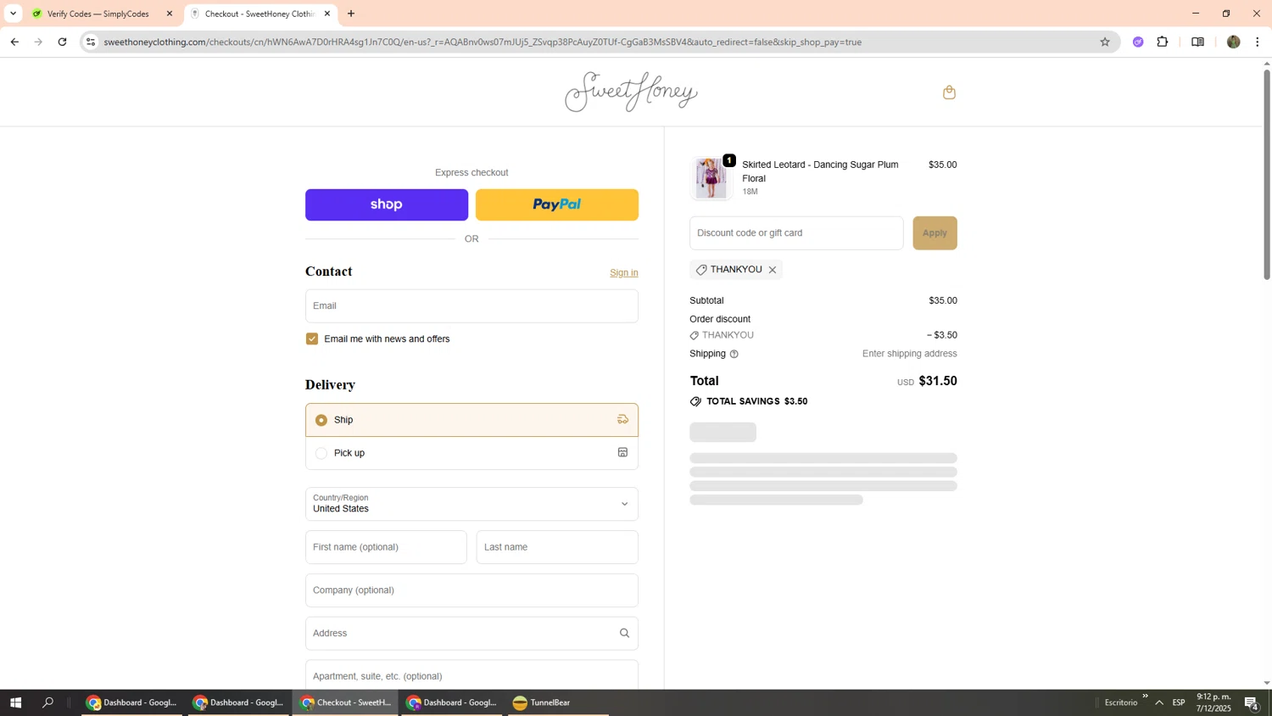Click the Escritorio toolbar label
Screen dimensions: 1272x716
(x=1121, y=702)
